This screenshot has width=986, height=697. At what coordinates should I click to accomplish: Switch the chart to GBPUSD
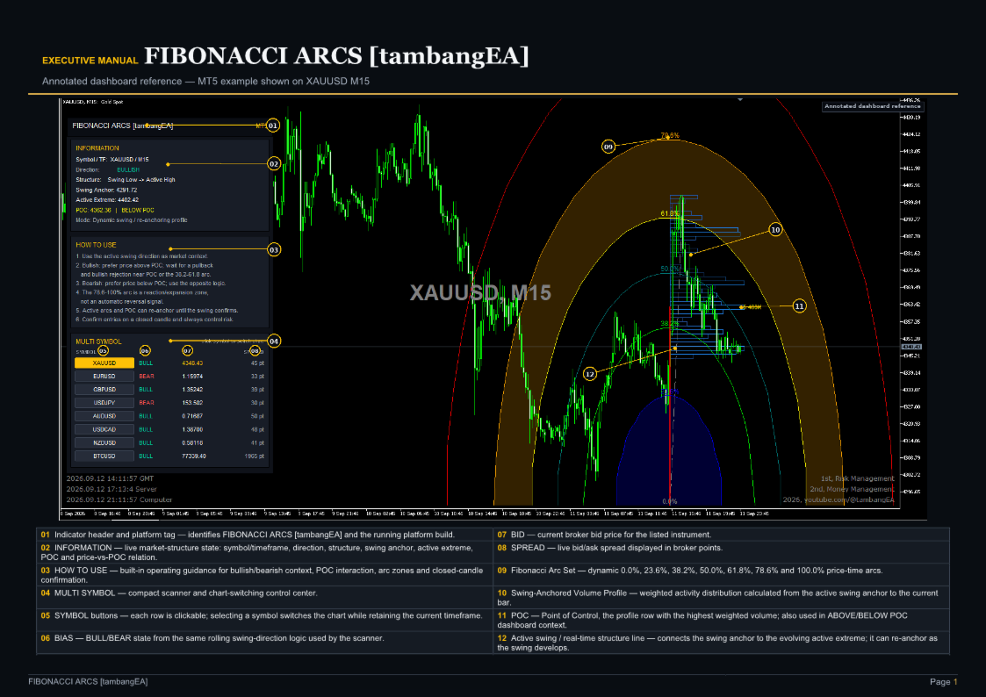(104, 390)
